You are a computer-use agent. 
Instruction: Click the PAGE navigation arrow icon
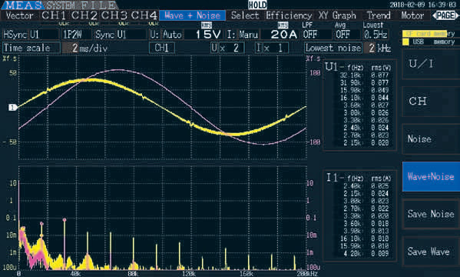[x=446, y=15]
